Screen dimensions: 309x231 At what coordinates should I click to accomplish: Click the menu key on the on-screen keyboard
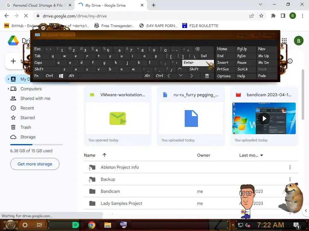[207, 76]
